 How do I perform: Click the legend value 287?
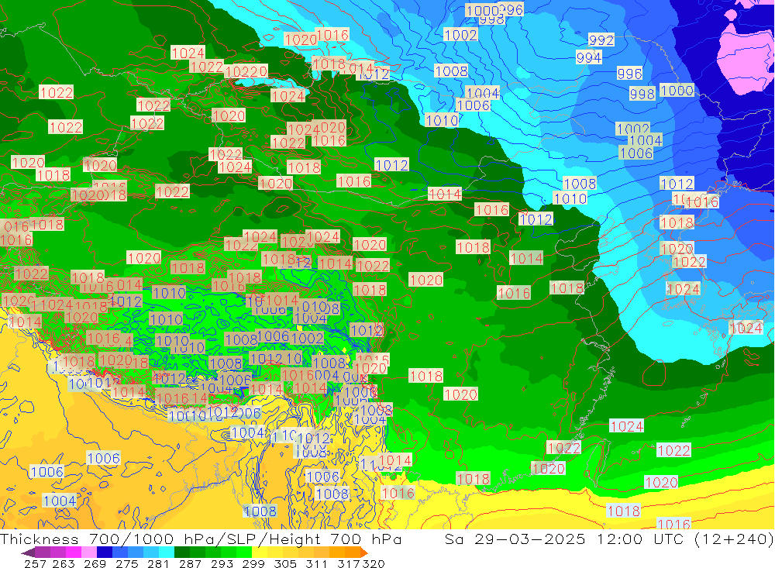tap(190, 563)
